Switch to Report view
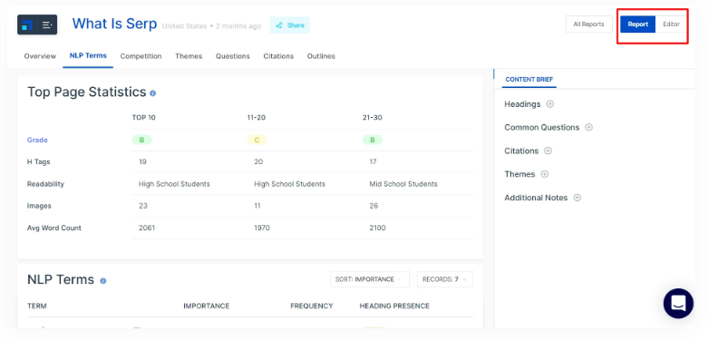This screenshot has width=718, height=341. coord(638,24)
